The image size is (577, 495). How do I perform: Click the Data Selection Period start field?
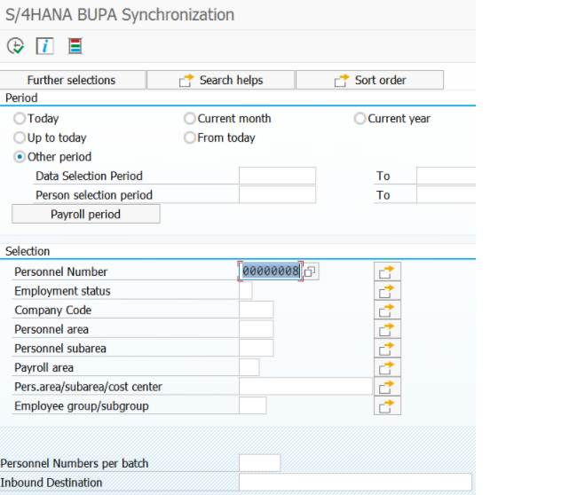[278, 176]
